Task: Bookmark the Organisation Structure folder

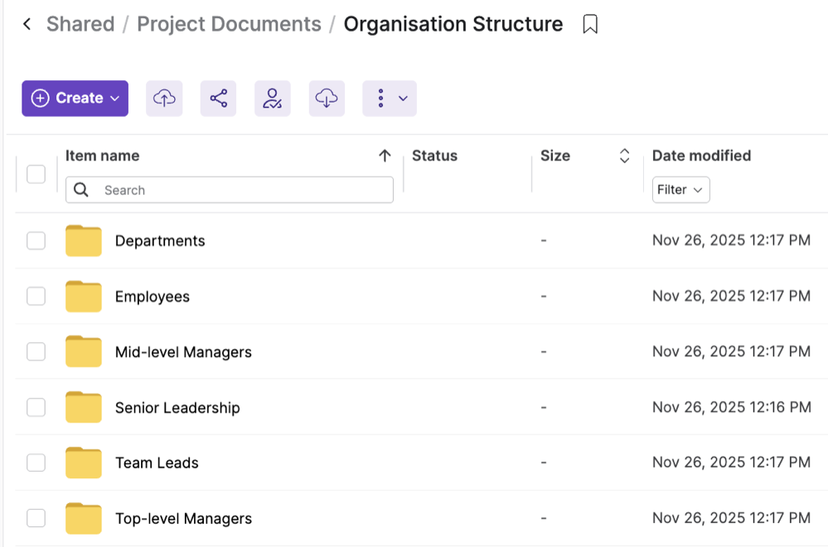Action: pos(589,25)
